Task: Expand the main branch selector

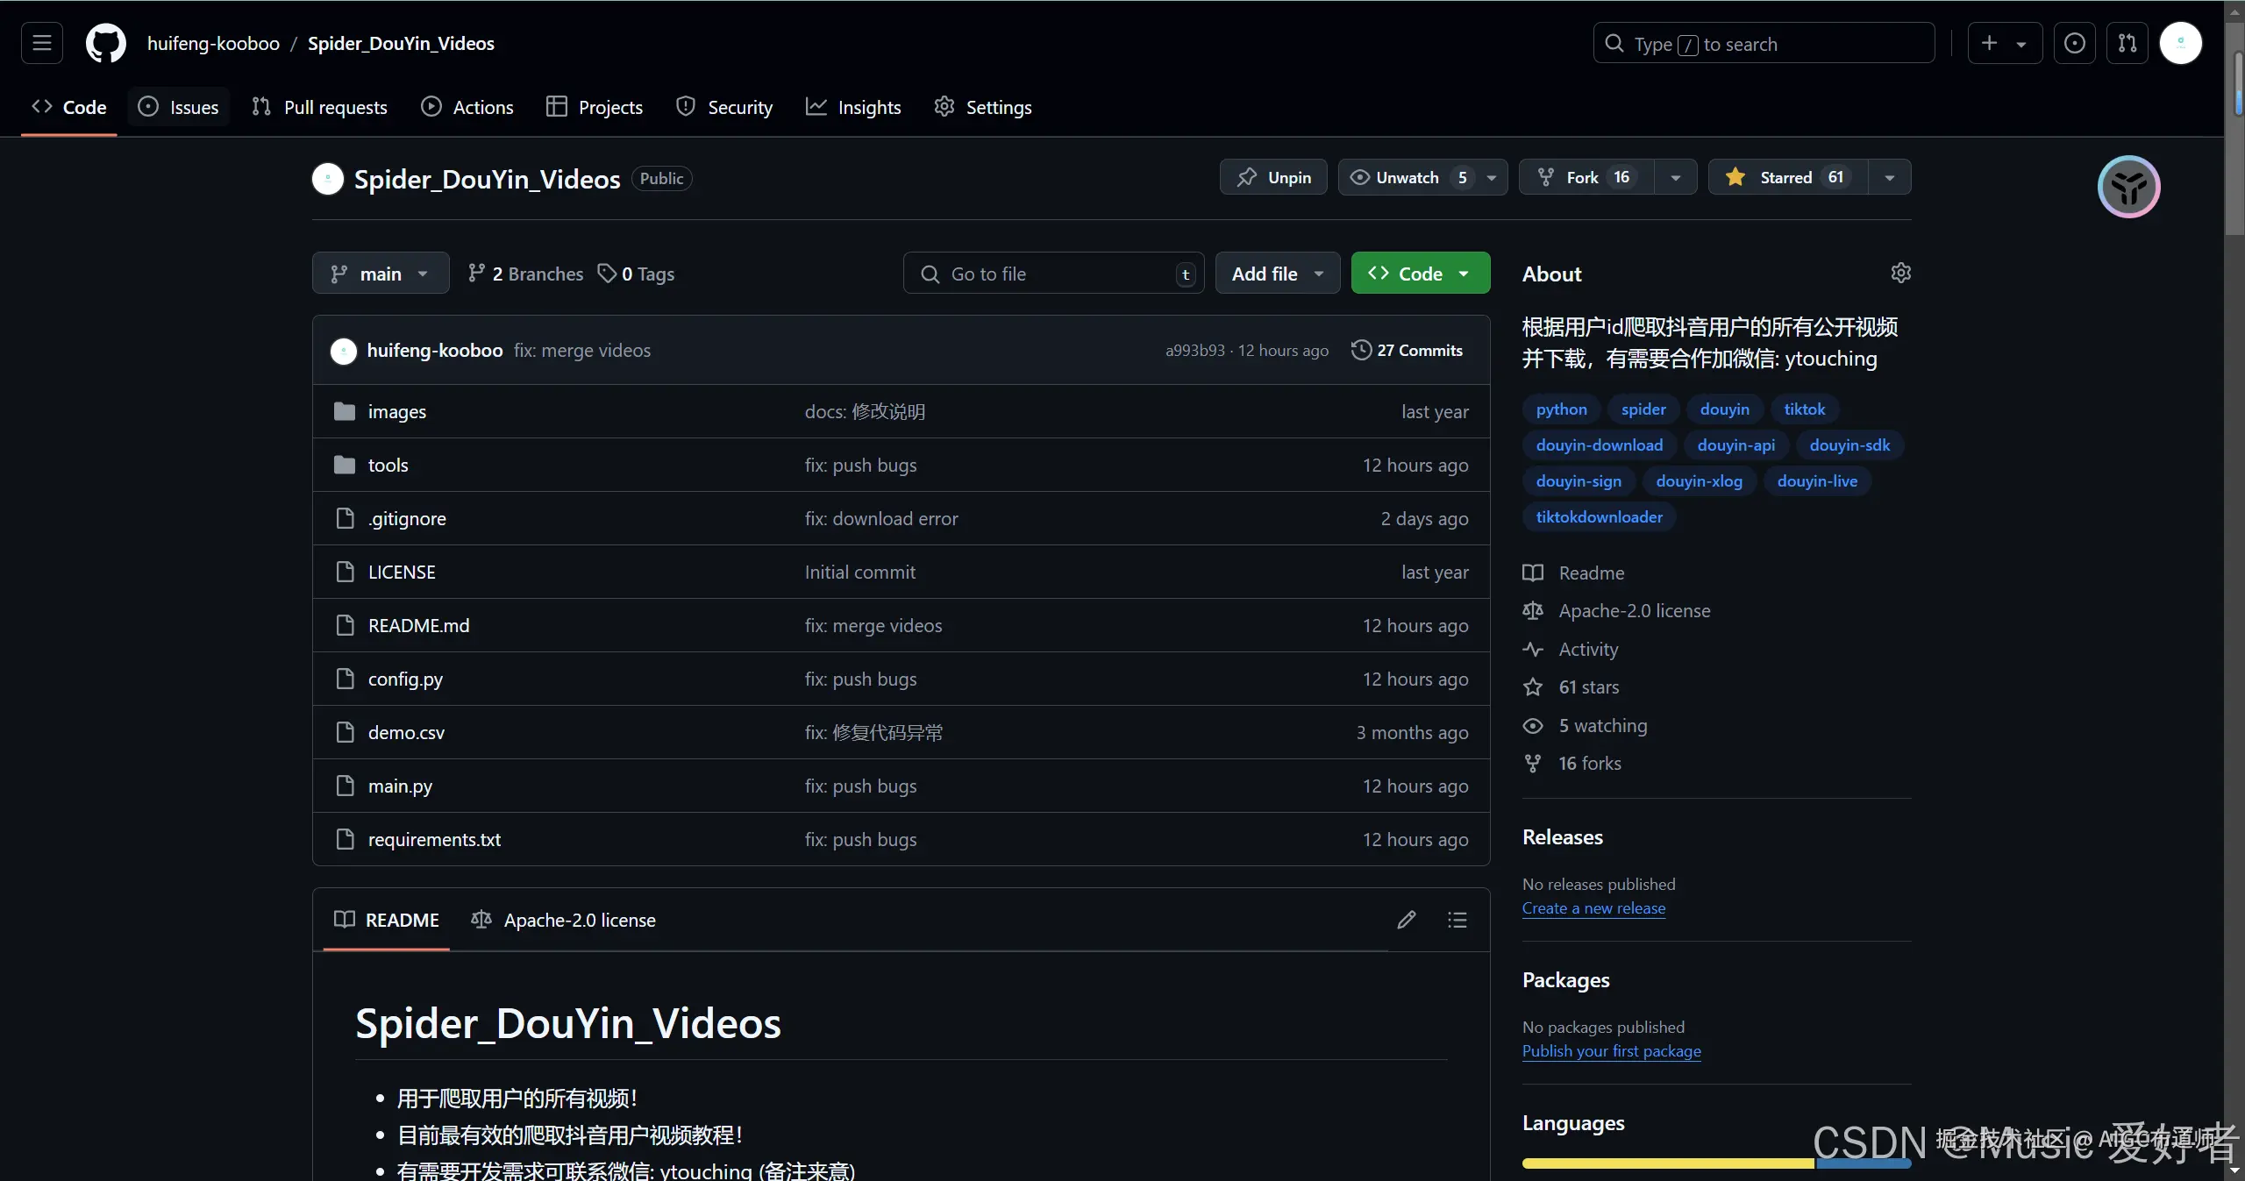Action: coord(380,274)
